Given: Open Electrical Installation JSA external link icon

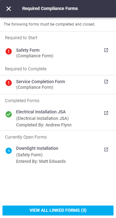Looking at the screenshot, I should click(106, 113).
